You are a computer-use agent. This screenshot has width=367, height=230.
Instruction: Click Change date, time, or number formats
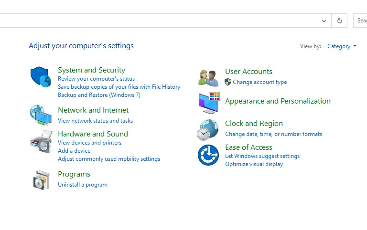(x=274, y=134)
